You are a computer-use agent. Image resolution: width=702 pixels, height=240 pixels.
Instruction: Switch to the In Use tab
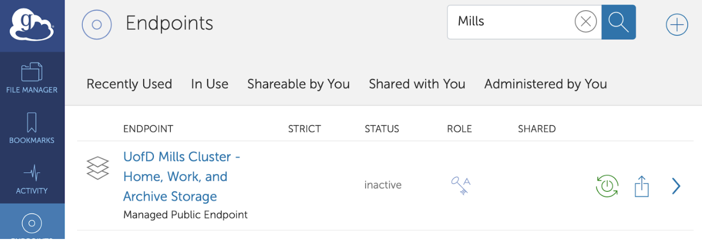click(x=209, y=84)
